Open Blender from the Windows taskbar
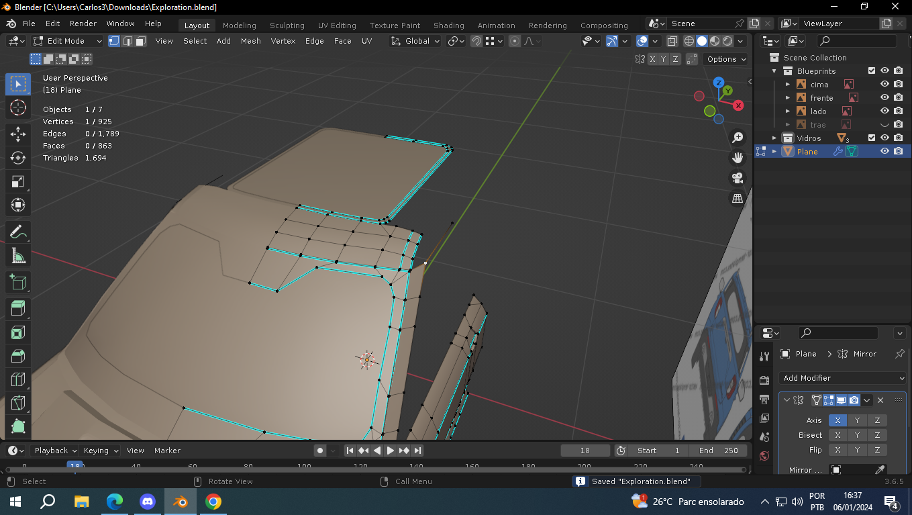This screenshot has width=912, height=515. click(x=181, y=502)
